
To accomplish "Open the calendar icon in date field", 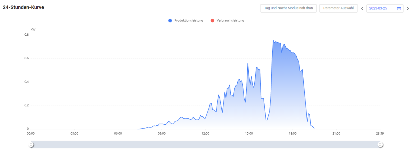I will (399, 8).
